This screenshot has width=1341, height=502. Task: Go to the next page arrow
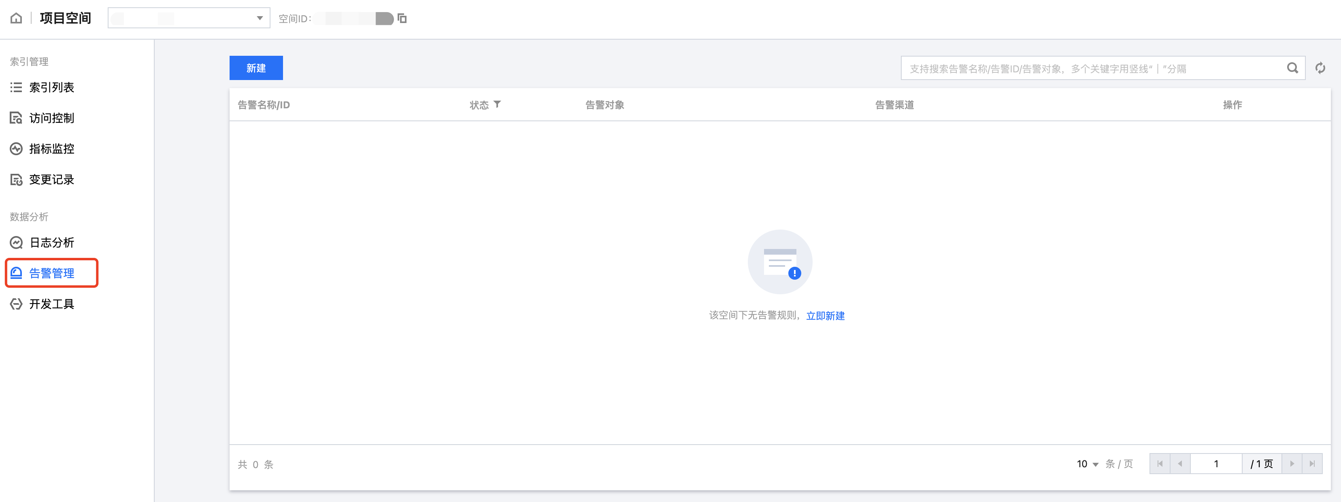point(1292,464)
